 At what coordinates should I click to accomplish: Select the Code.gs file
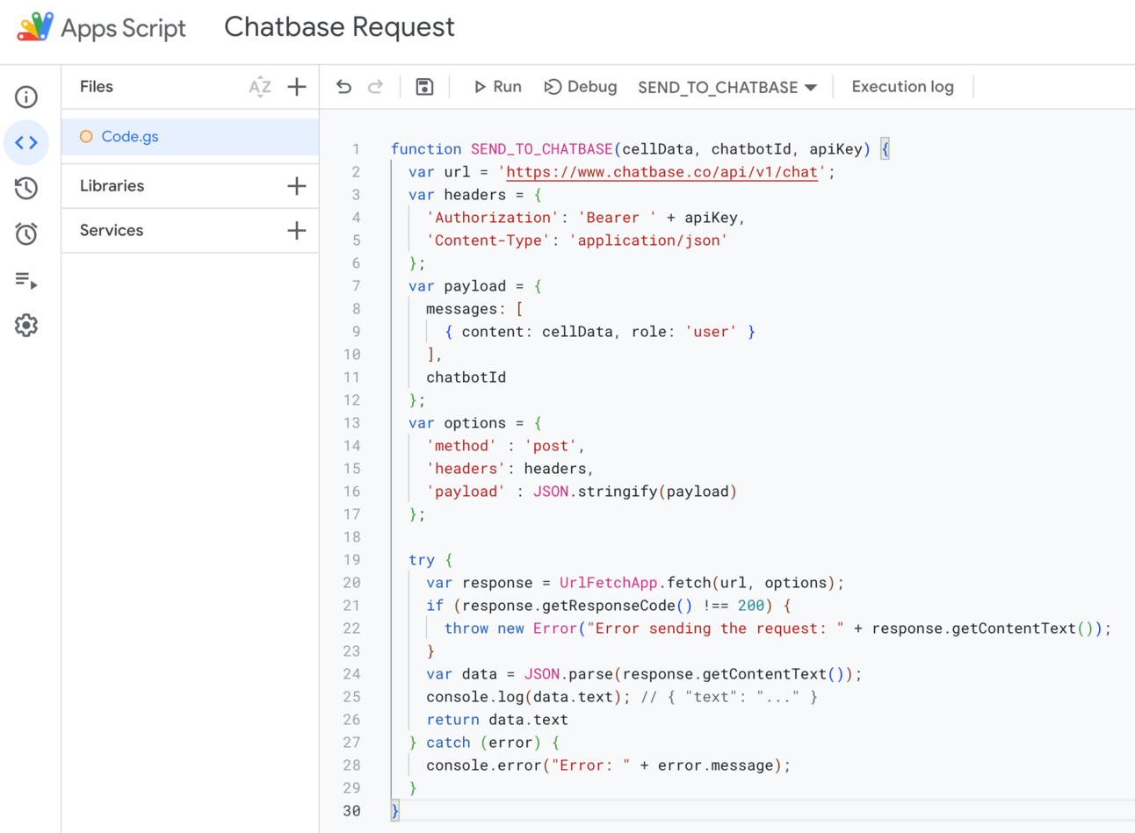(x=190, y=137)
